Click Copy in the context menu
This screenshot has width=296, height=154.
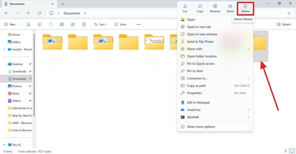200,9
